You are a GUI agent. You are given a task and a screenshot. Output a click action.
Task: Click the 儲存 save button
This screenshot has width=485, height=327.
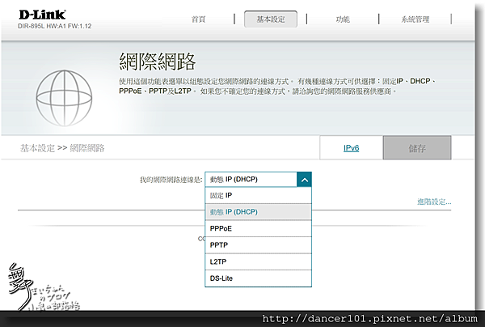click(x=417, y=147)
